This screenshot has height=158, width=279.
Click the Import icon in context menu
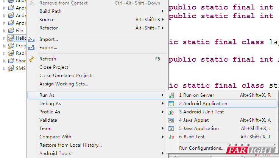pos(31,39)
